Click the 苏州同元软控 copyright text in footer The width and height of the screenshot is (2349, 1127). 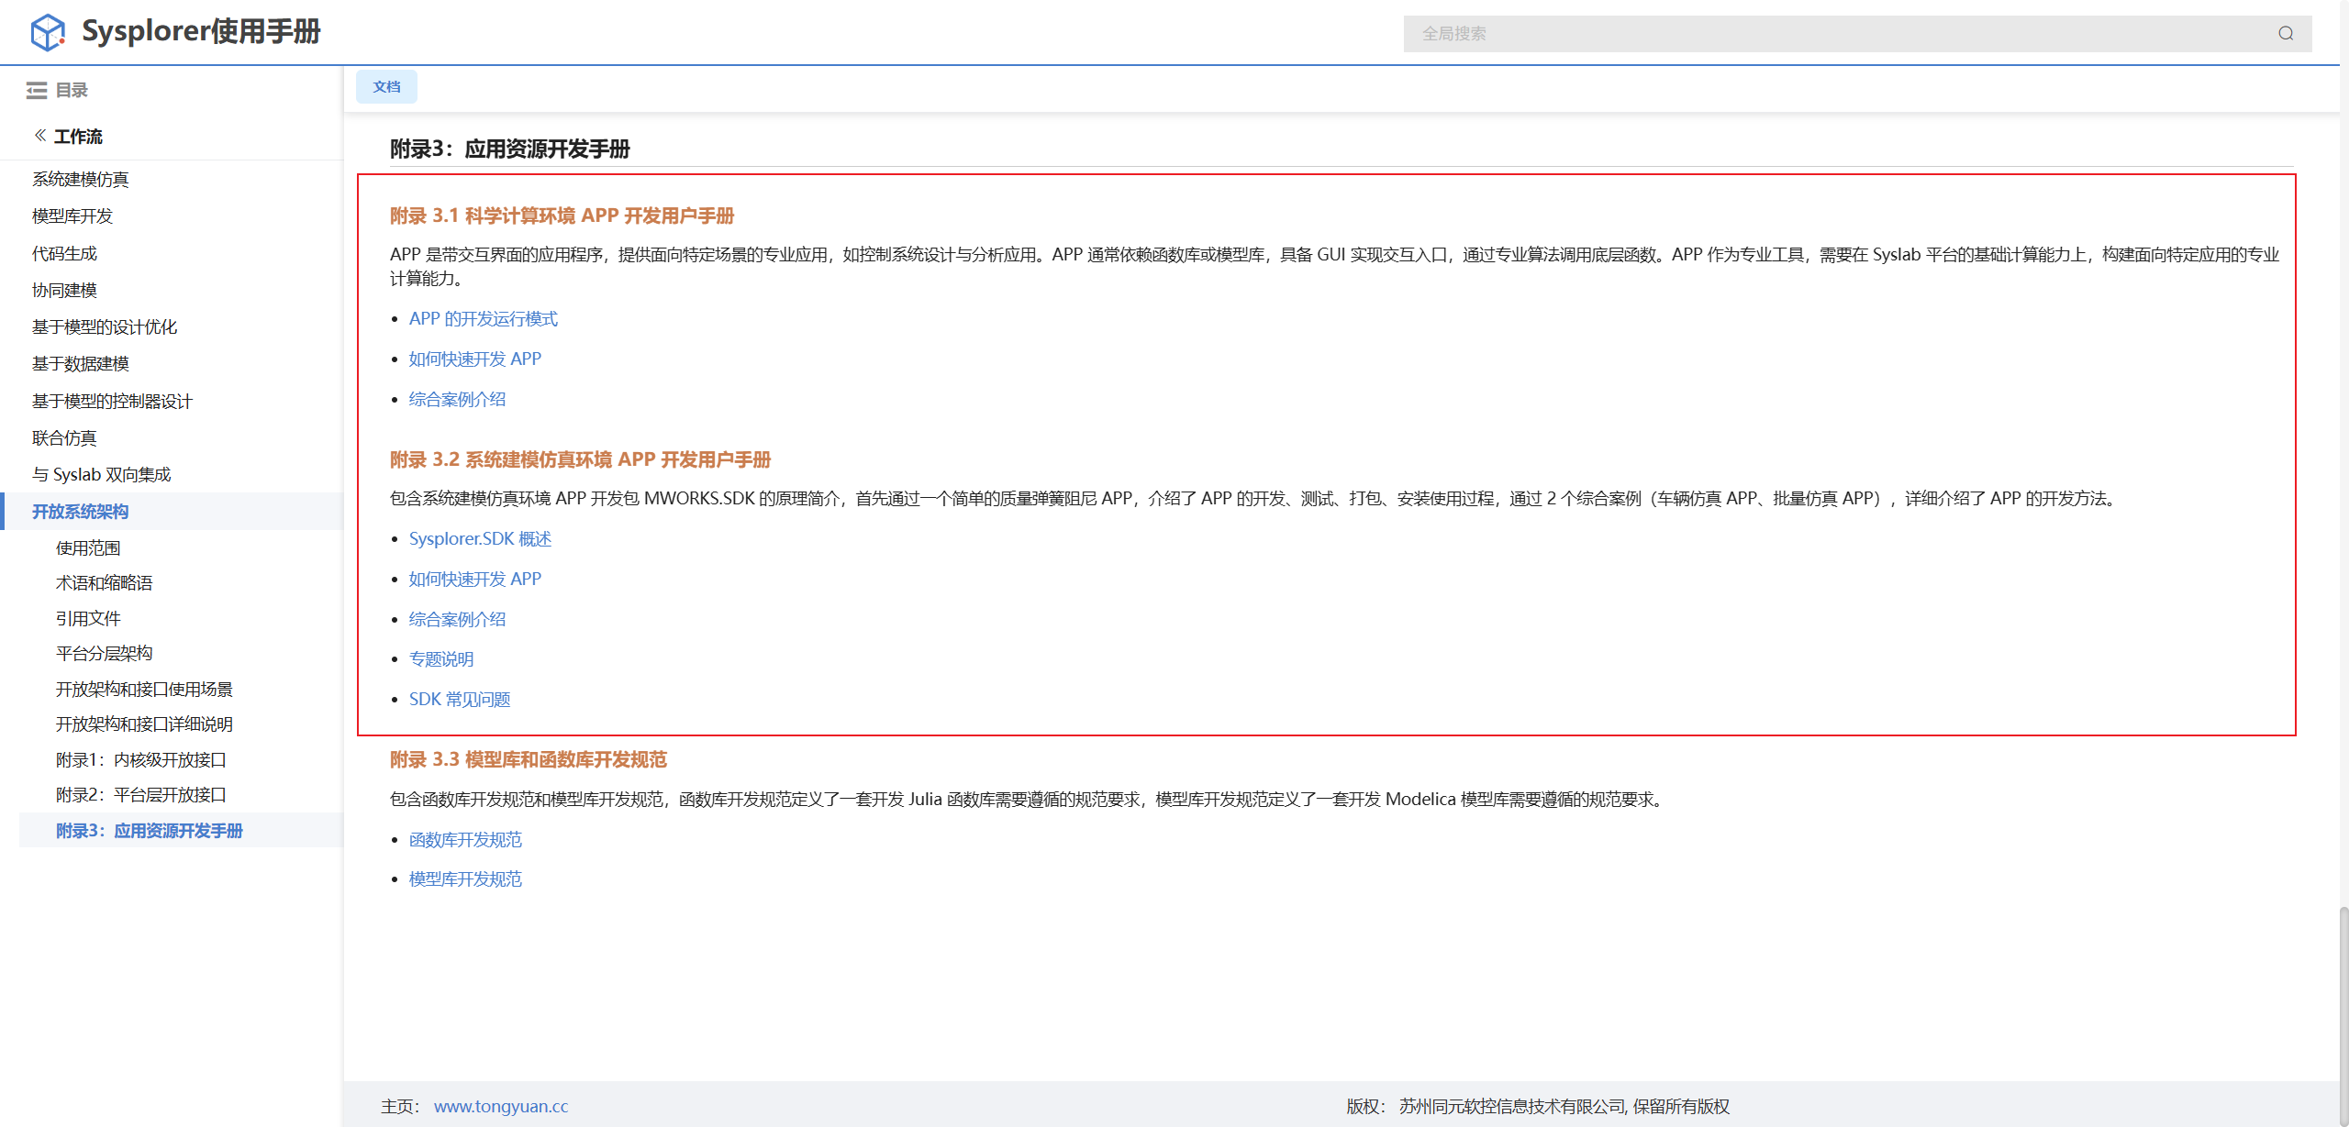pyautogui.click(x=1564, y=1107)
